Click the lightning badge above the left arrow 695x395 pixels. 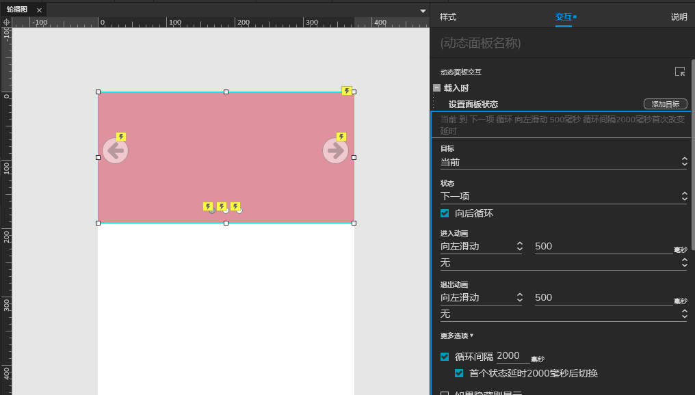click(120, 137)
